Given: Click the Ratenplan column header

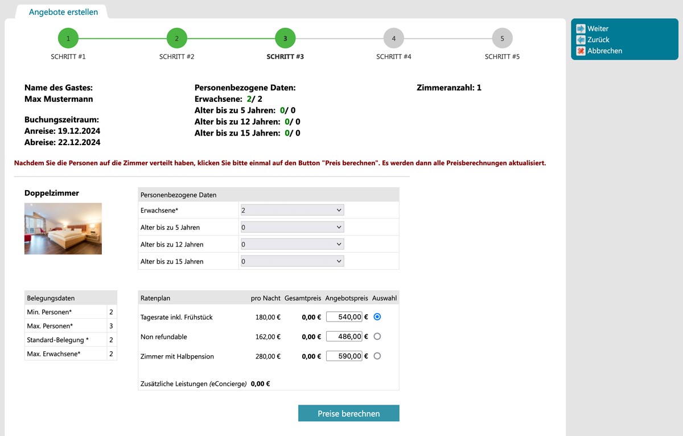Looking at the screenshot, I should pos(155,298).
